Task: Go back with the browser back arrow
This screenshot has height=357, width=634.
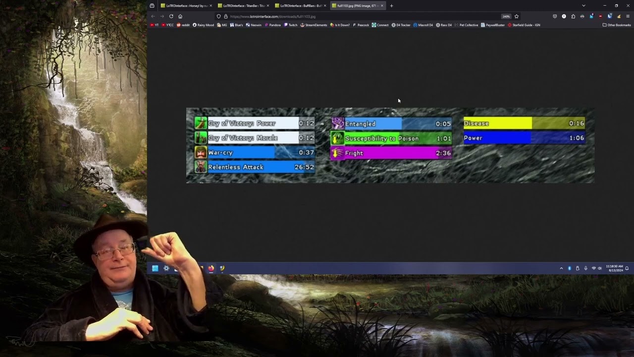Action: click(x=153, y=16)
